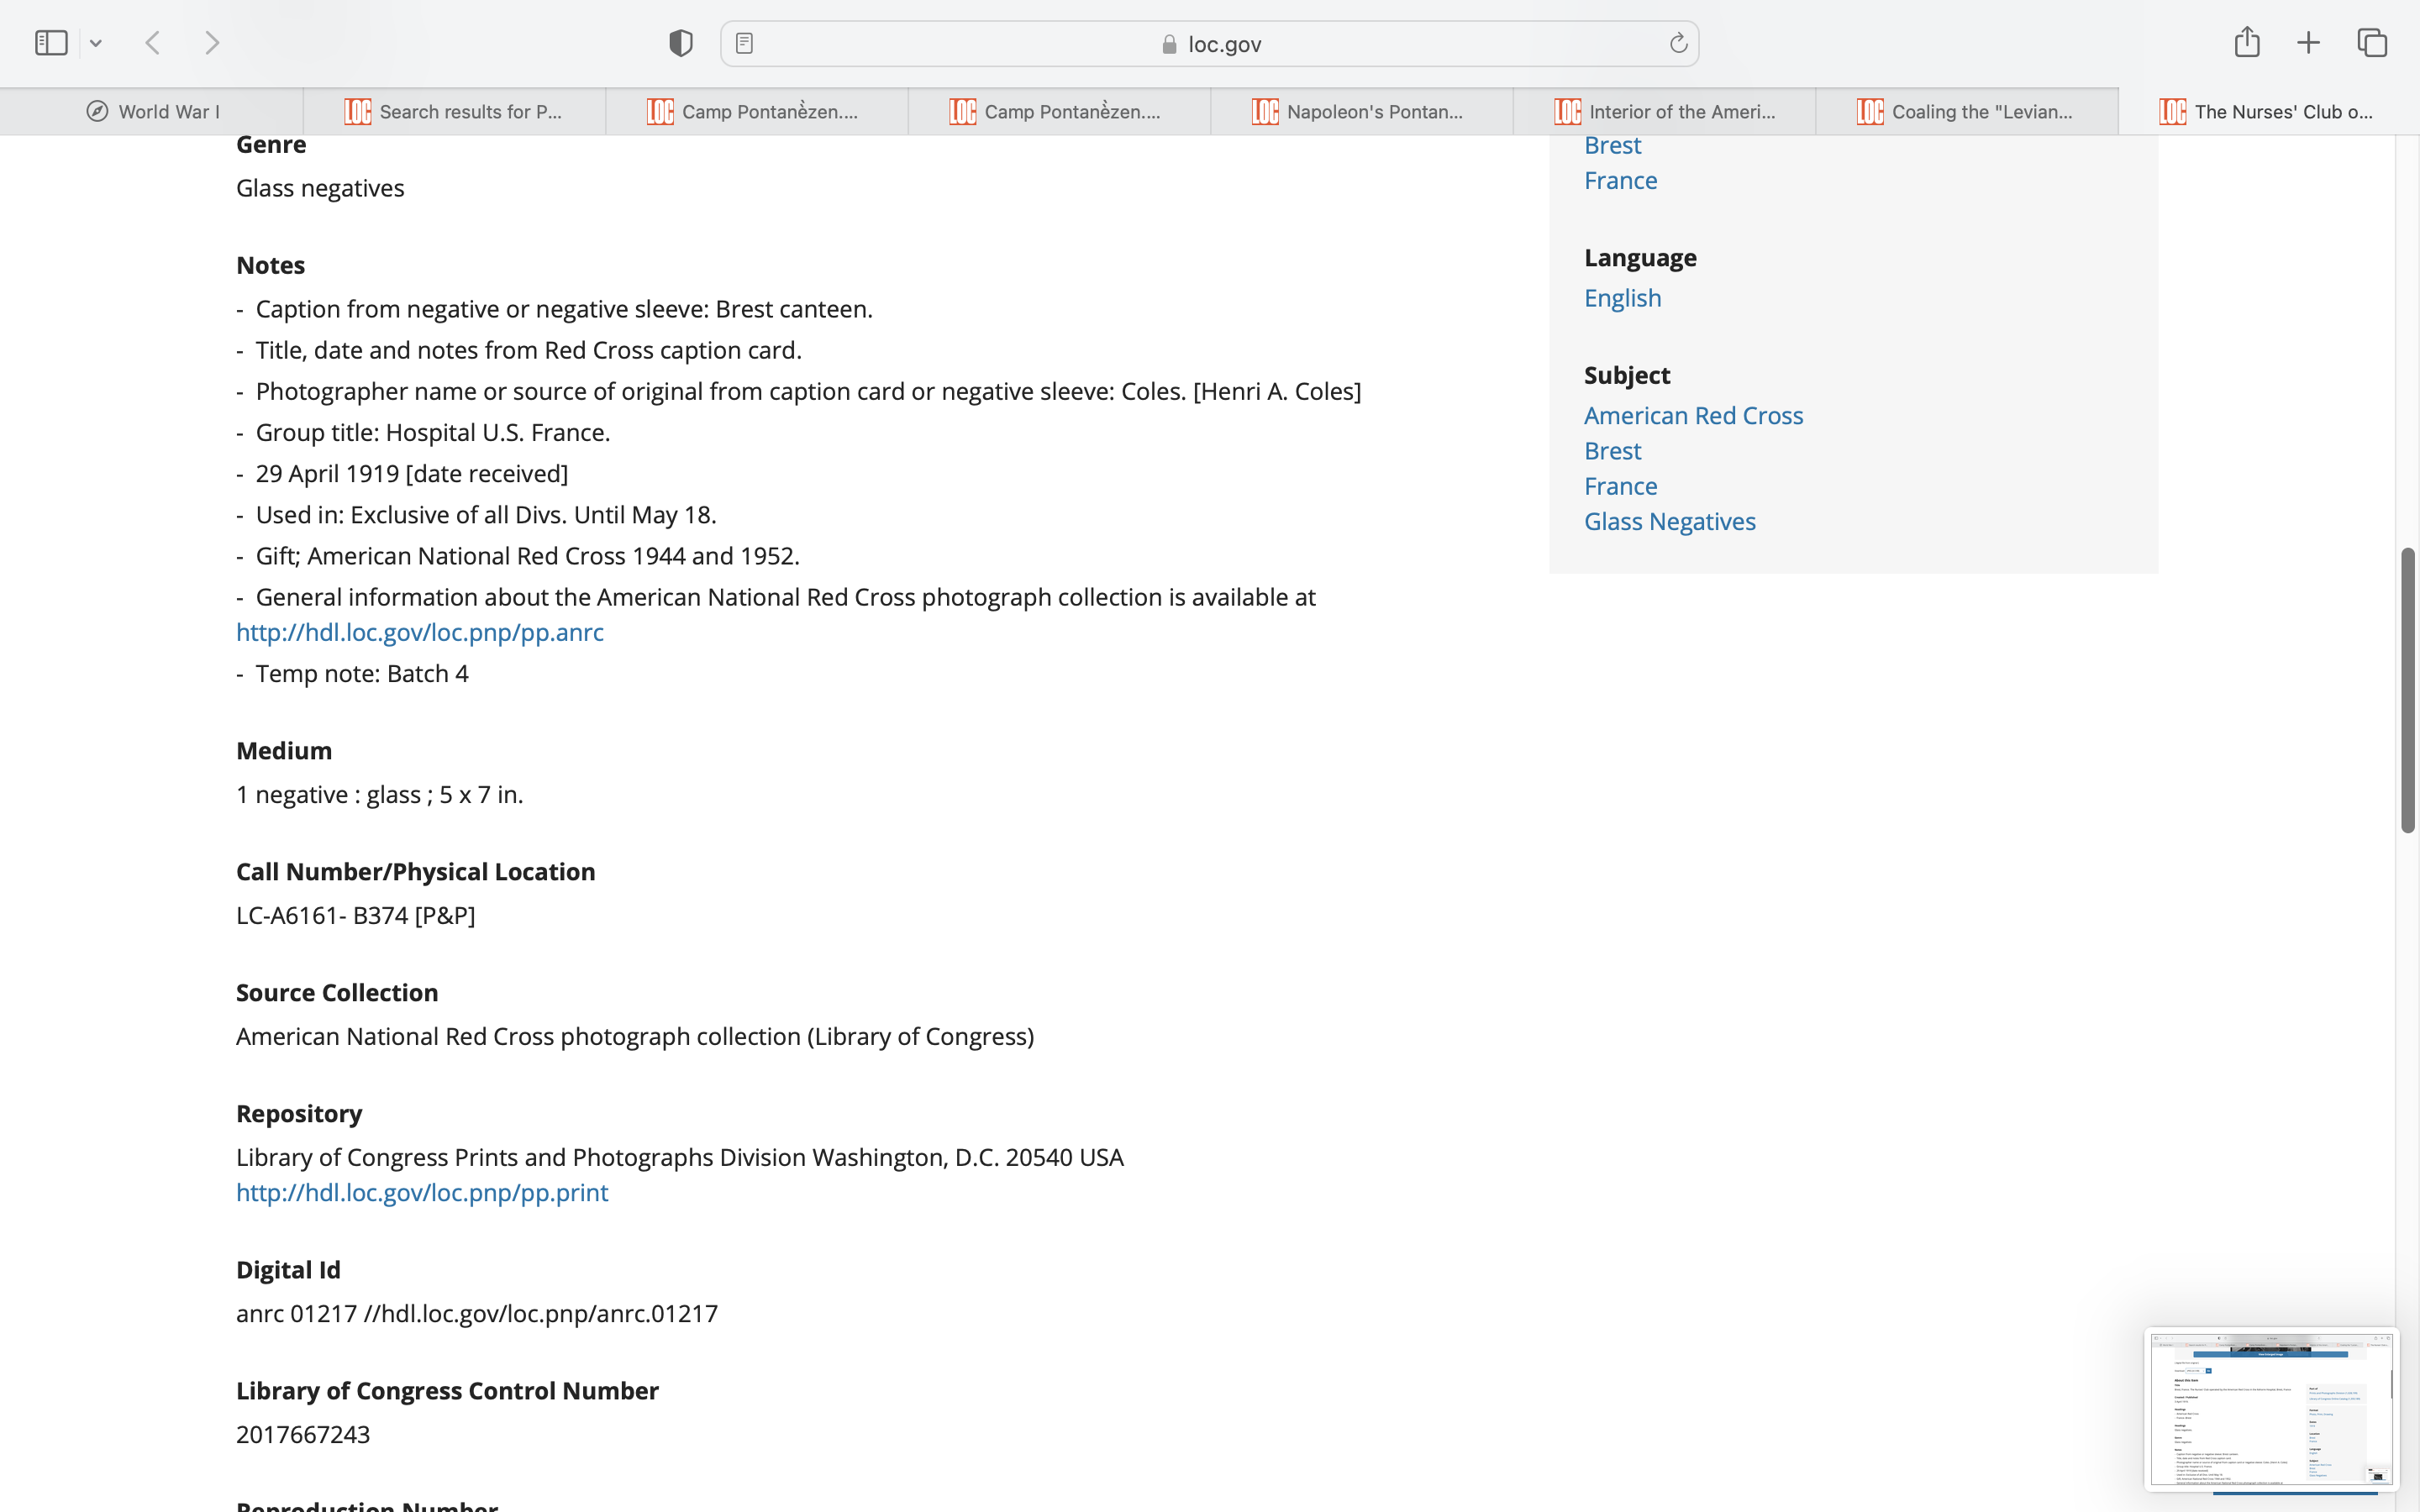The width and height of the screenshot is (2420, 1512).
Task: Select the Glass Negatives subject link
Action: (x=1669, y=521)
